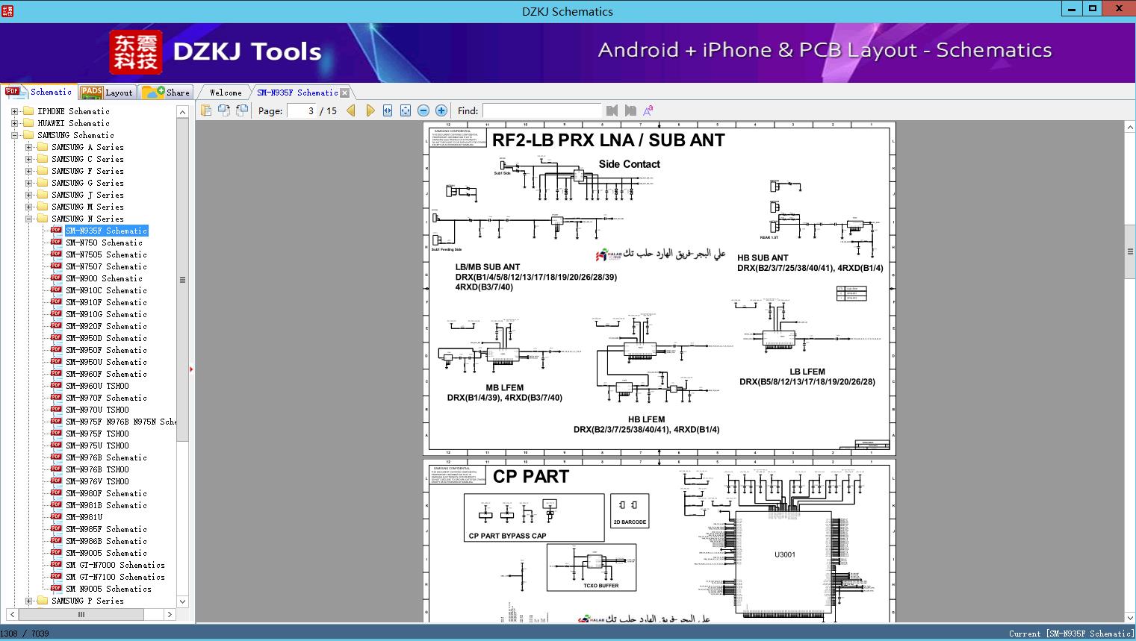Expand the HUAWEI Schematic node

click(x=14, y=123)
